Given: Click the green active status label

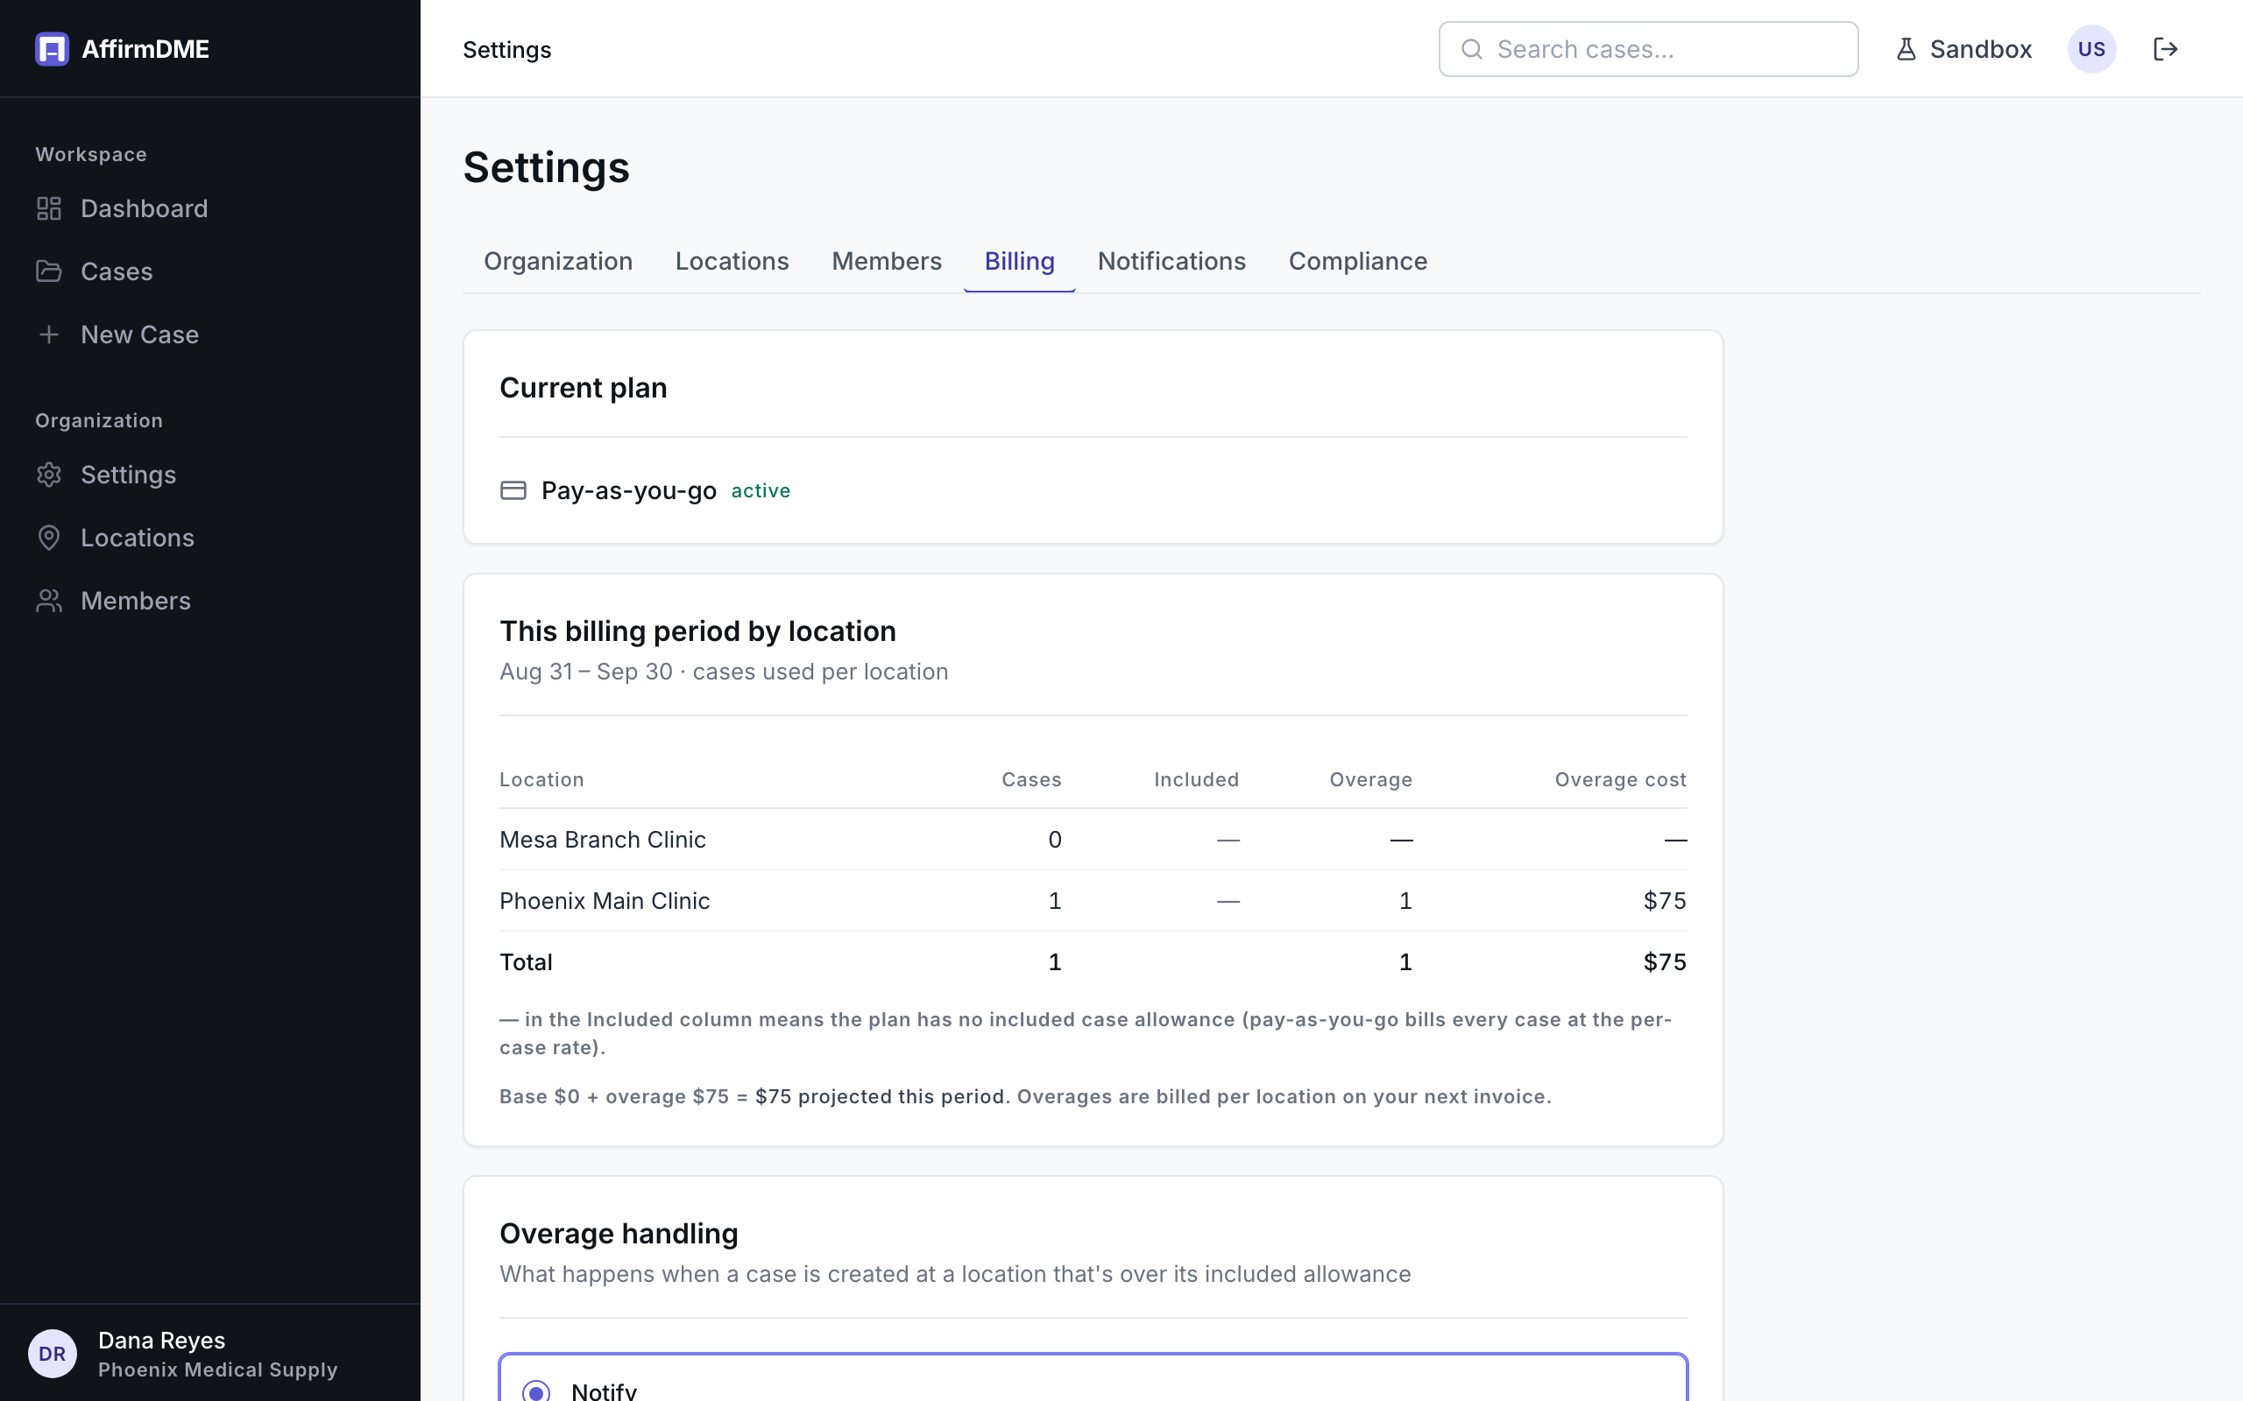Looking at the screenshot, I should pyautogui.click(x=761, y=490).
